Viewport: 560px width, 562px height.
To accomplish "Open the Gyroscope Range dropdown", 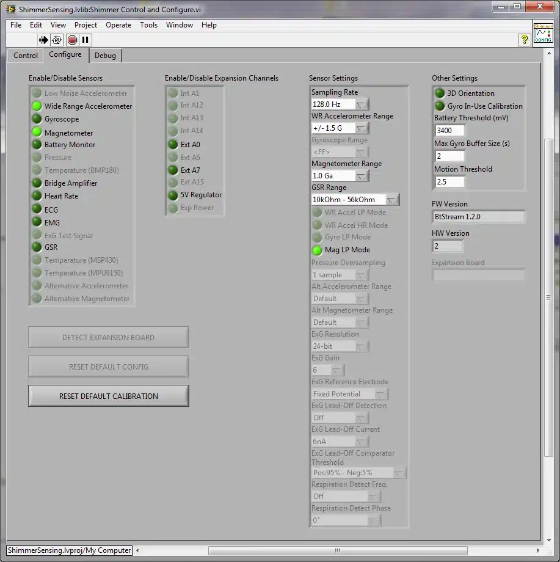I will [361, 152].
